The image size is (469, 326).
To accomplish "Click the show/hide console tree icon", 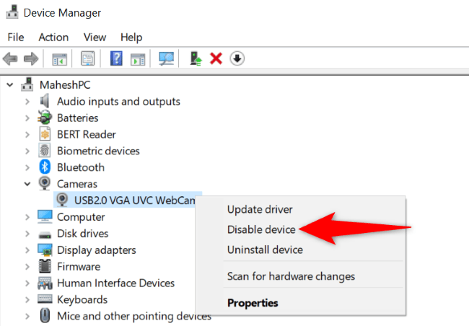I will 59,59.
